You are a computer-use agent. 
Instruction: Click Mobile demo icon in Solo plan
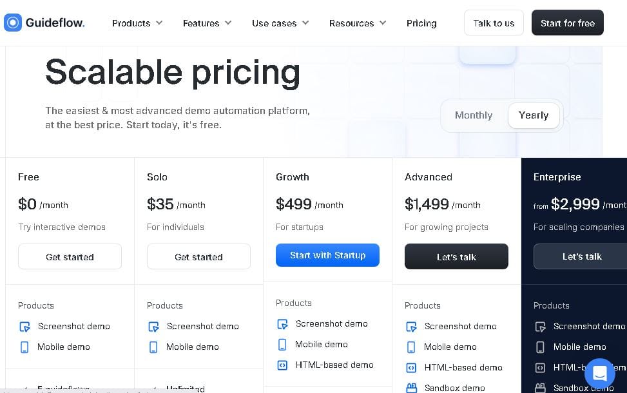coord(153,347)
